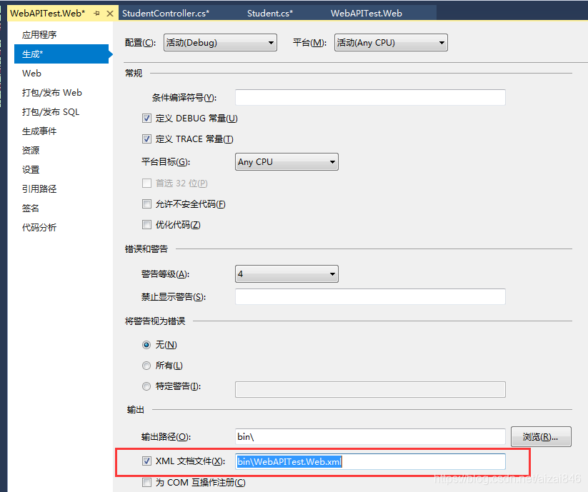
Task: Toggle 定义 TRACE 常量 checkbox
Action: pos(146,139)
